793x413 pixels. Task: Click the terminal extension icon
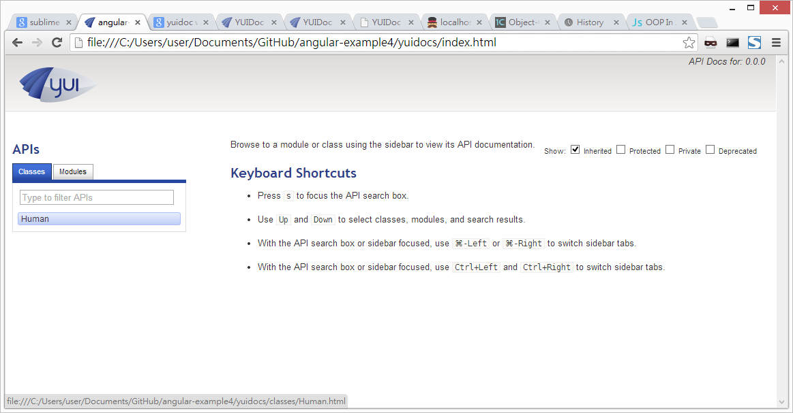click(x=732, y=42)
